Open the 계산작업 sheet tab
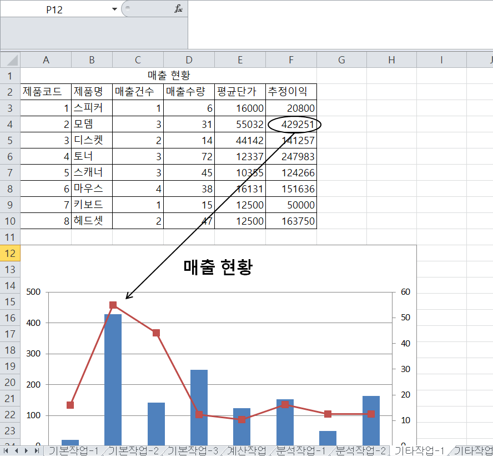The width and height of the screenshot is (493, 456). 248,450
